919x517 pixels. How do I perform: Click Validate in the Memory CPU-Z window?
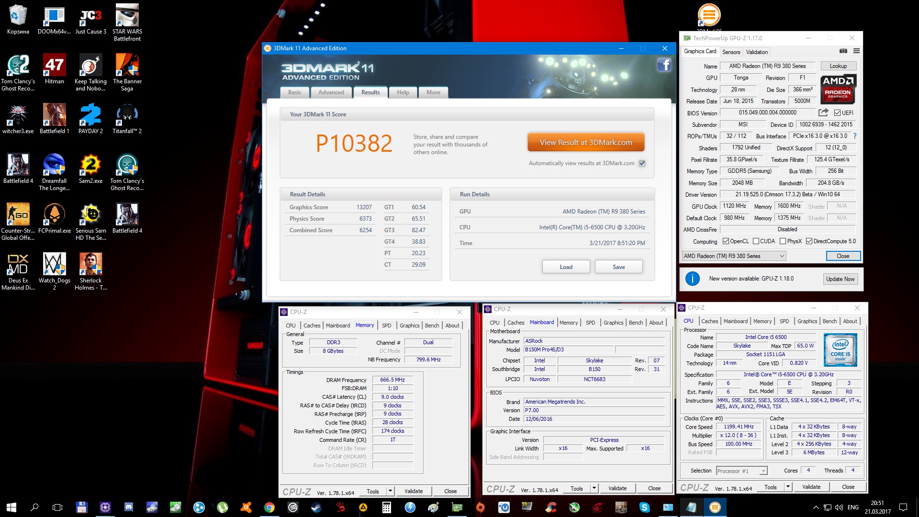414,491
